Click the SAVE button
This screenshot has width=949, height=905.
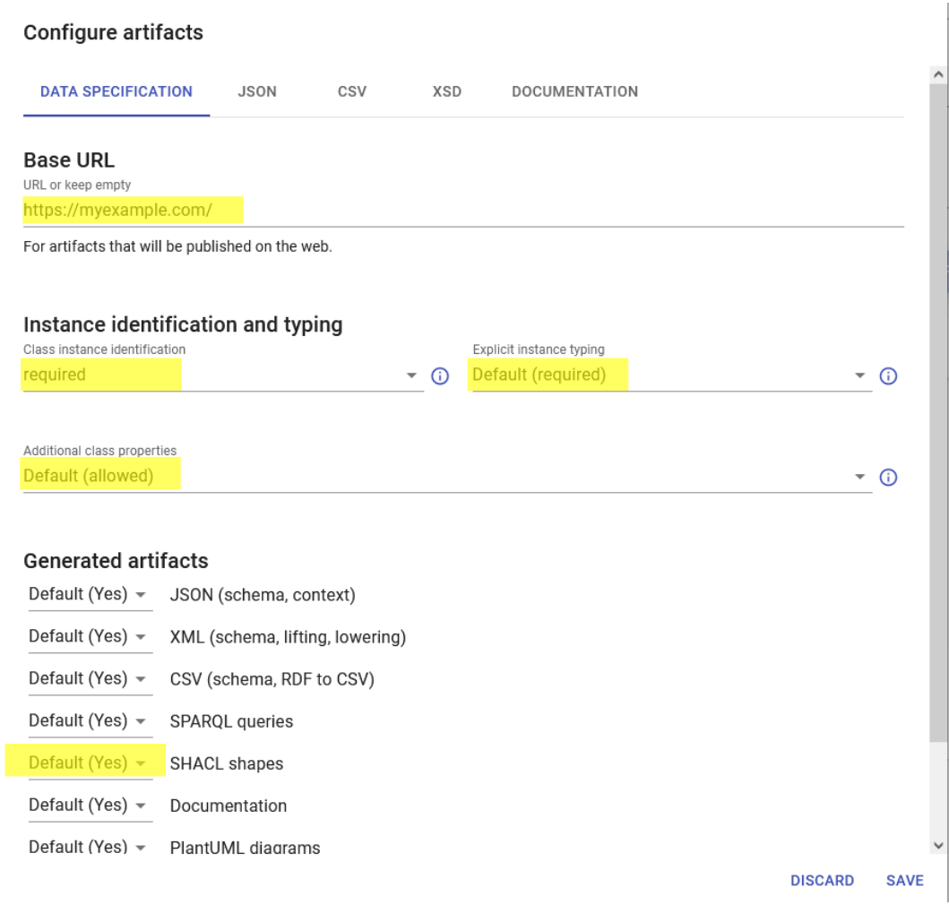[904, 881]
